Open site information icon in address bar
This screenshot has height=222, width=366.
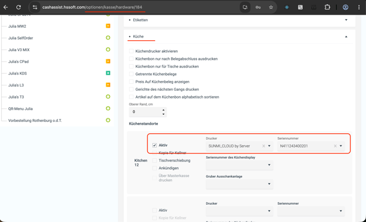pos(35,7)
